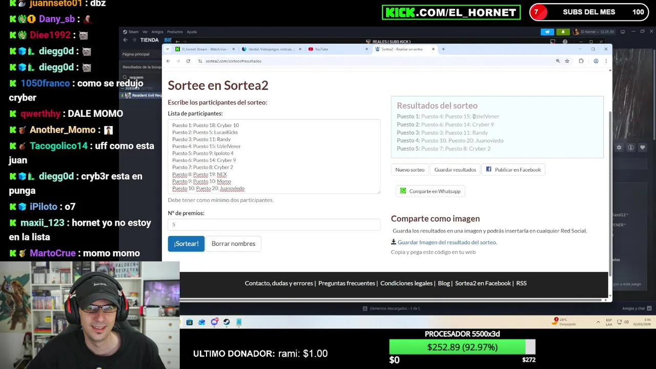Show hidden tray icons chevron

tap(598, 322)
